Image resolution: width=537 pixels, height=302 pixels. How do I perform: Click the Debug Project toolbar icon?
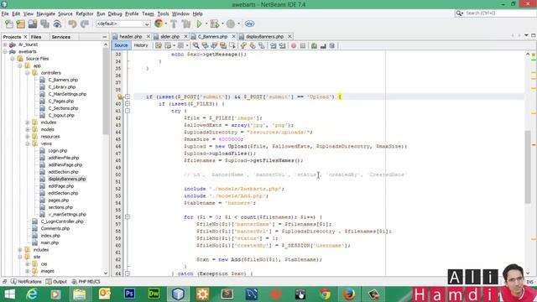point(215,24)
